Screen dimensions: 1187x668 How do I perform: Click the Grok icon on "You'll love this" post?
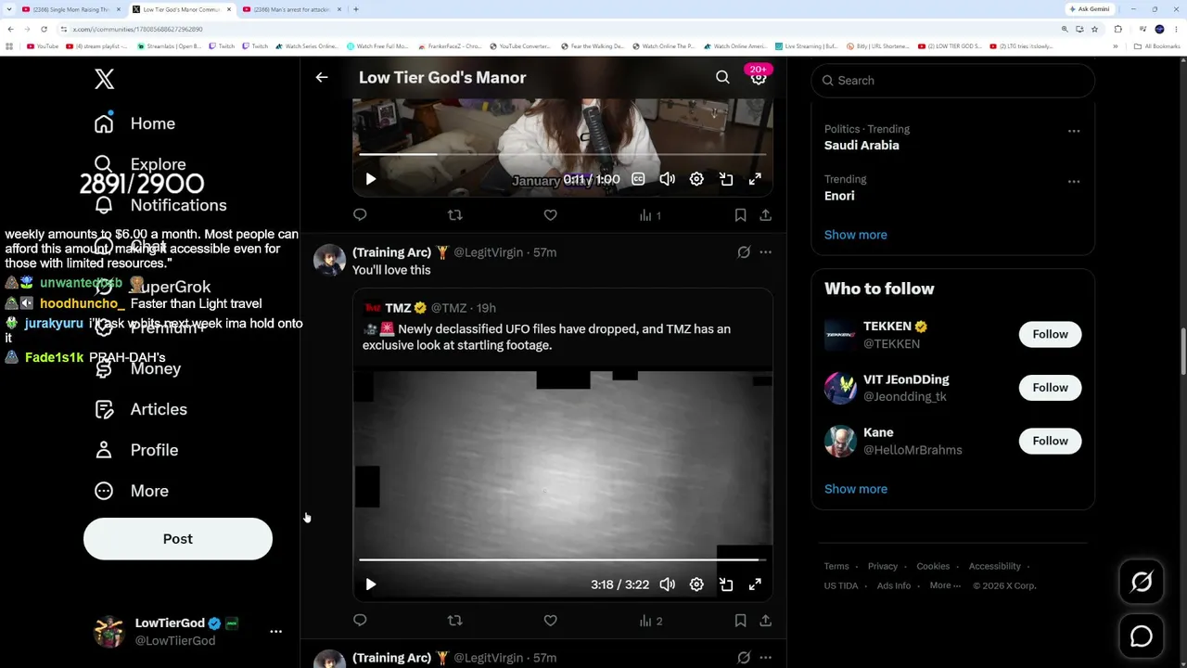tap(744, 252)
